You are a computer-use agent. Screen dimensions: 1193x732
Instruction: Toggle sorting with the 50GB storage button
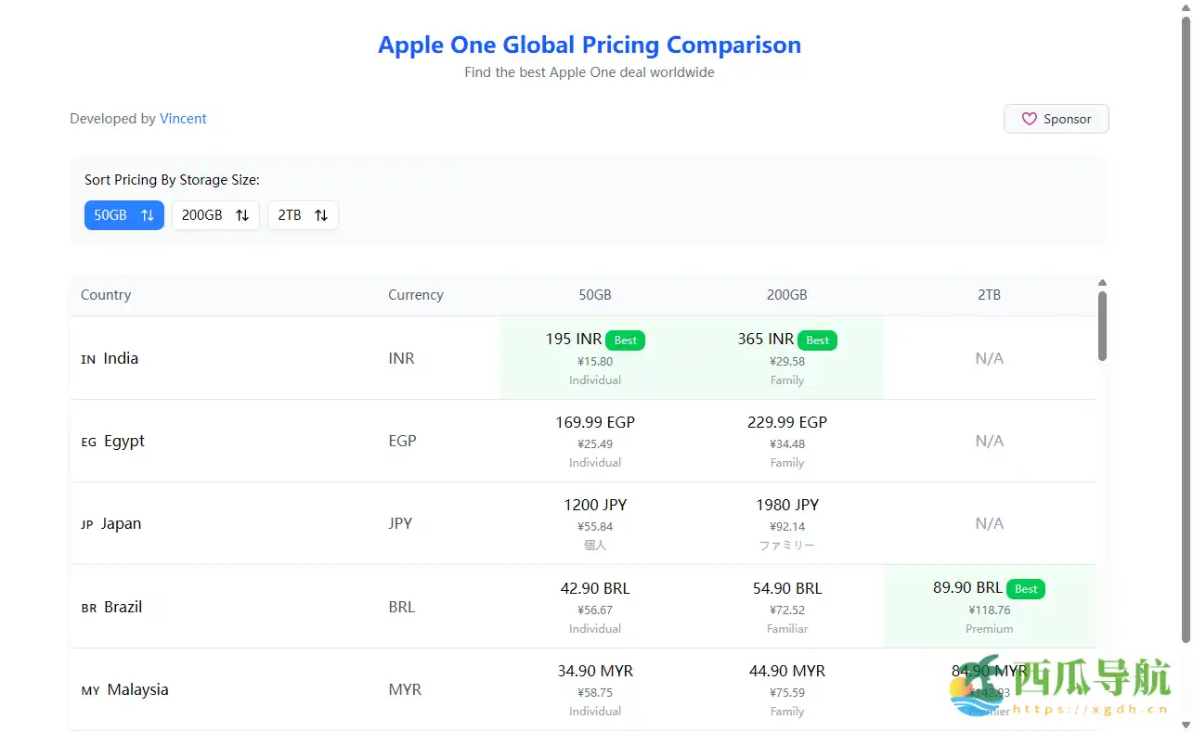123,214
